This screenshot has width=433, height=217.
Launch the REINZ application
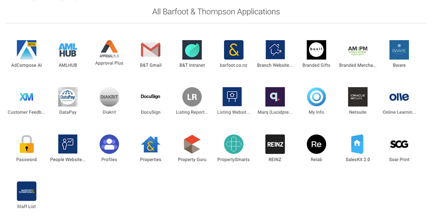(275, 144)
